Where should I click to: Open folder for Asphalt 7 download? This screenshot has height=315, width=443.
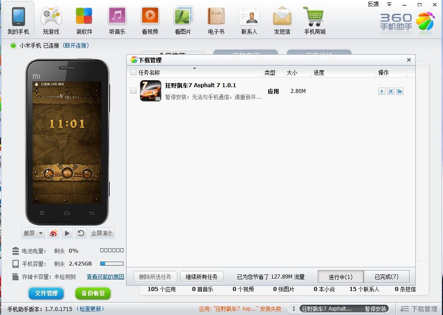click(400, 91)
